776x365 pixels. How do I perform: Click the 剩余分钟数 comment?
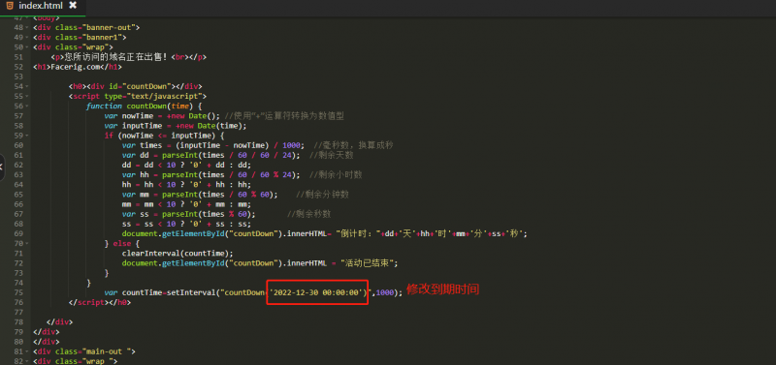[323, 195]
